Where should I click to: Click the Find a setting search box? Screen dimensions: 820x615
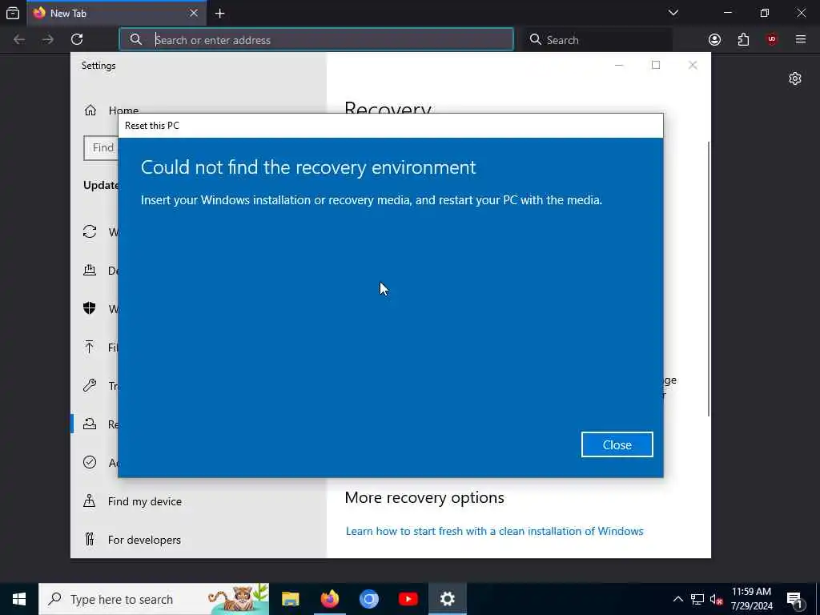click(101, 148)
